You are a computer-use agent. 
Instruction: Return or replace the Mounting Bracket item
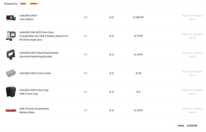click(192, 54)
